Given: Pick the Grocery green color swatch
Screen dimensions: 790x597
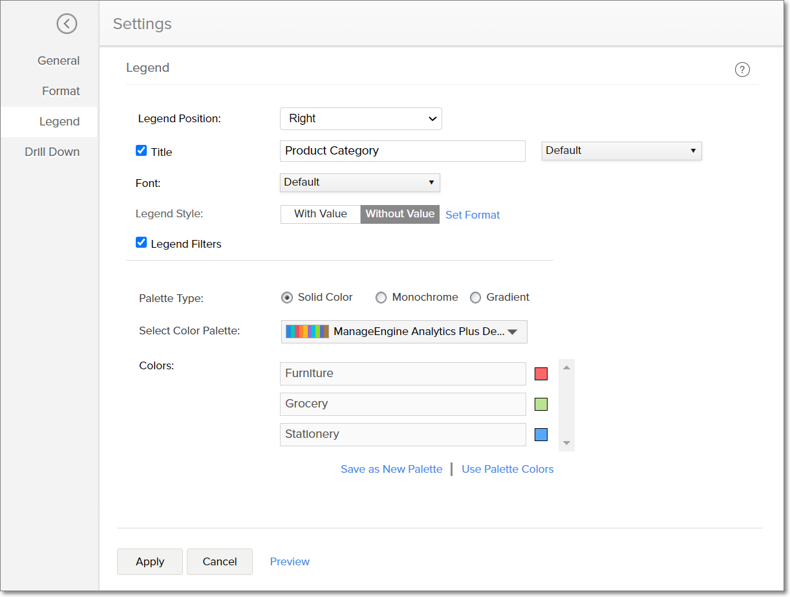Looking at the screenshot, I should click(x=541, y=404).
